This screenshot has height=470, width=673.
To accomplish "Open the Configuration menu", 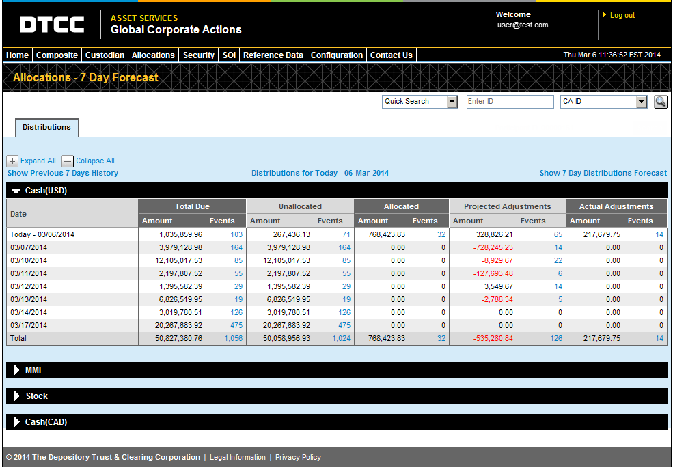I will pyautogui.click(x=336, y=55).
